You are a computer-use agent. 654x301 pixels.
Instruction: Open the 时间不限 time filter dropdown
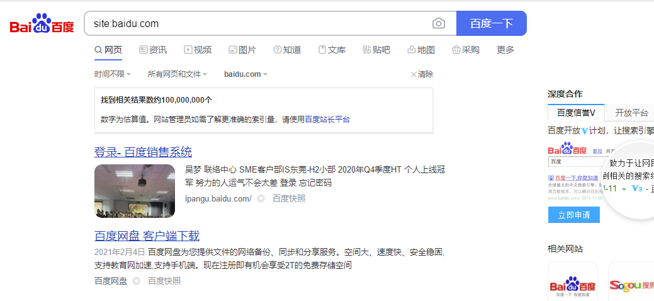[113, 74]
